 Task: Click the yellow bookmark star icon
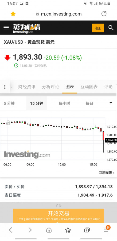click(x=13, y=14)
